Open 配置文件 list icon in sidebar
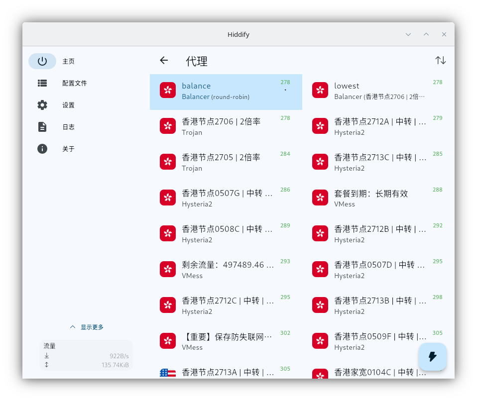The height and width of the screenshot is (401, 477). tap(42, 83)
